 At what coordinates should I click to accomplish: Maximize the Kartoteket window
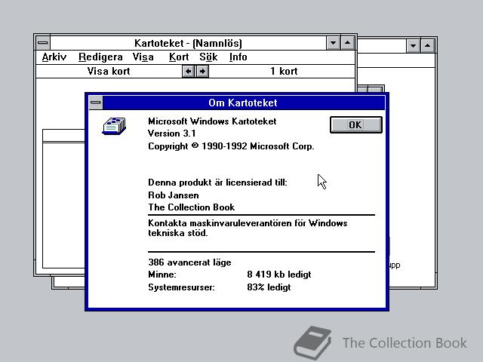[347, 43]
